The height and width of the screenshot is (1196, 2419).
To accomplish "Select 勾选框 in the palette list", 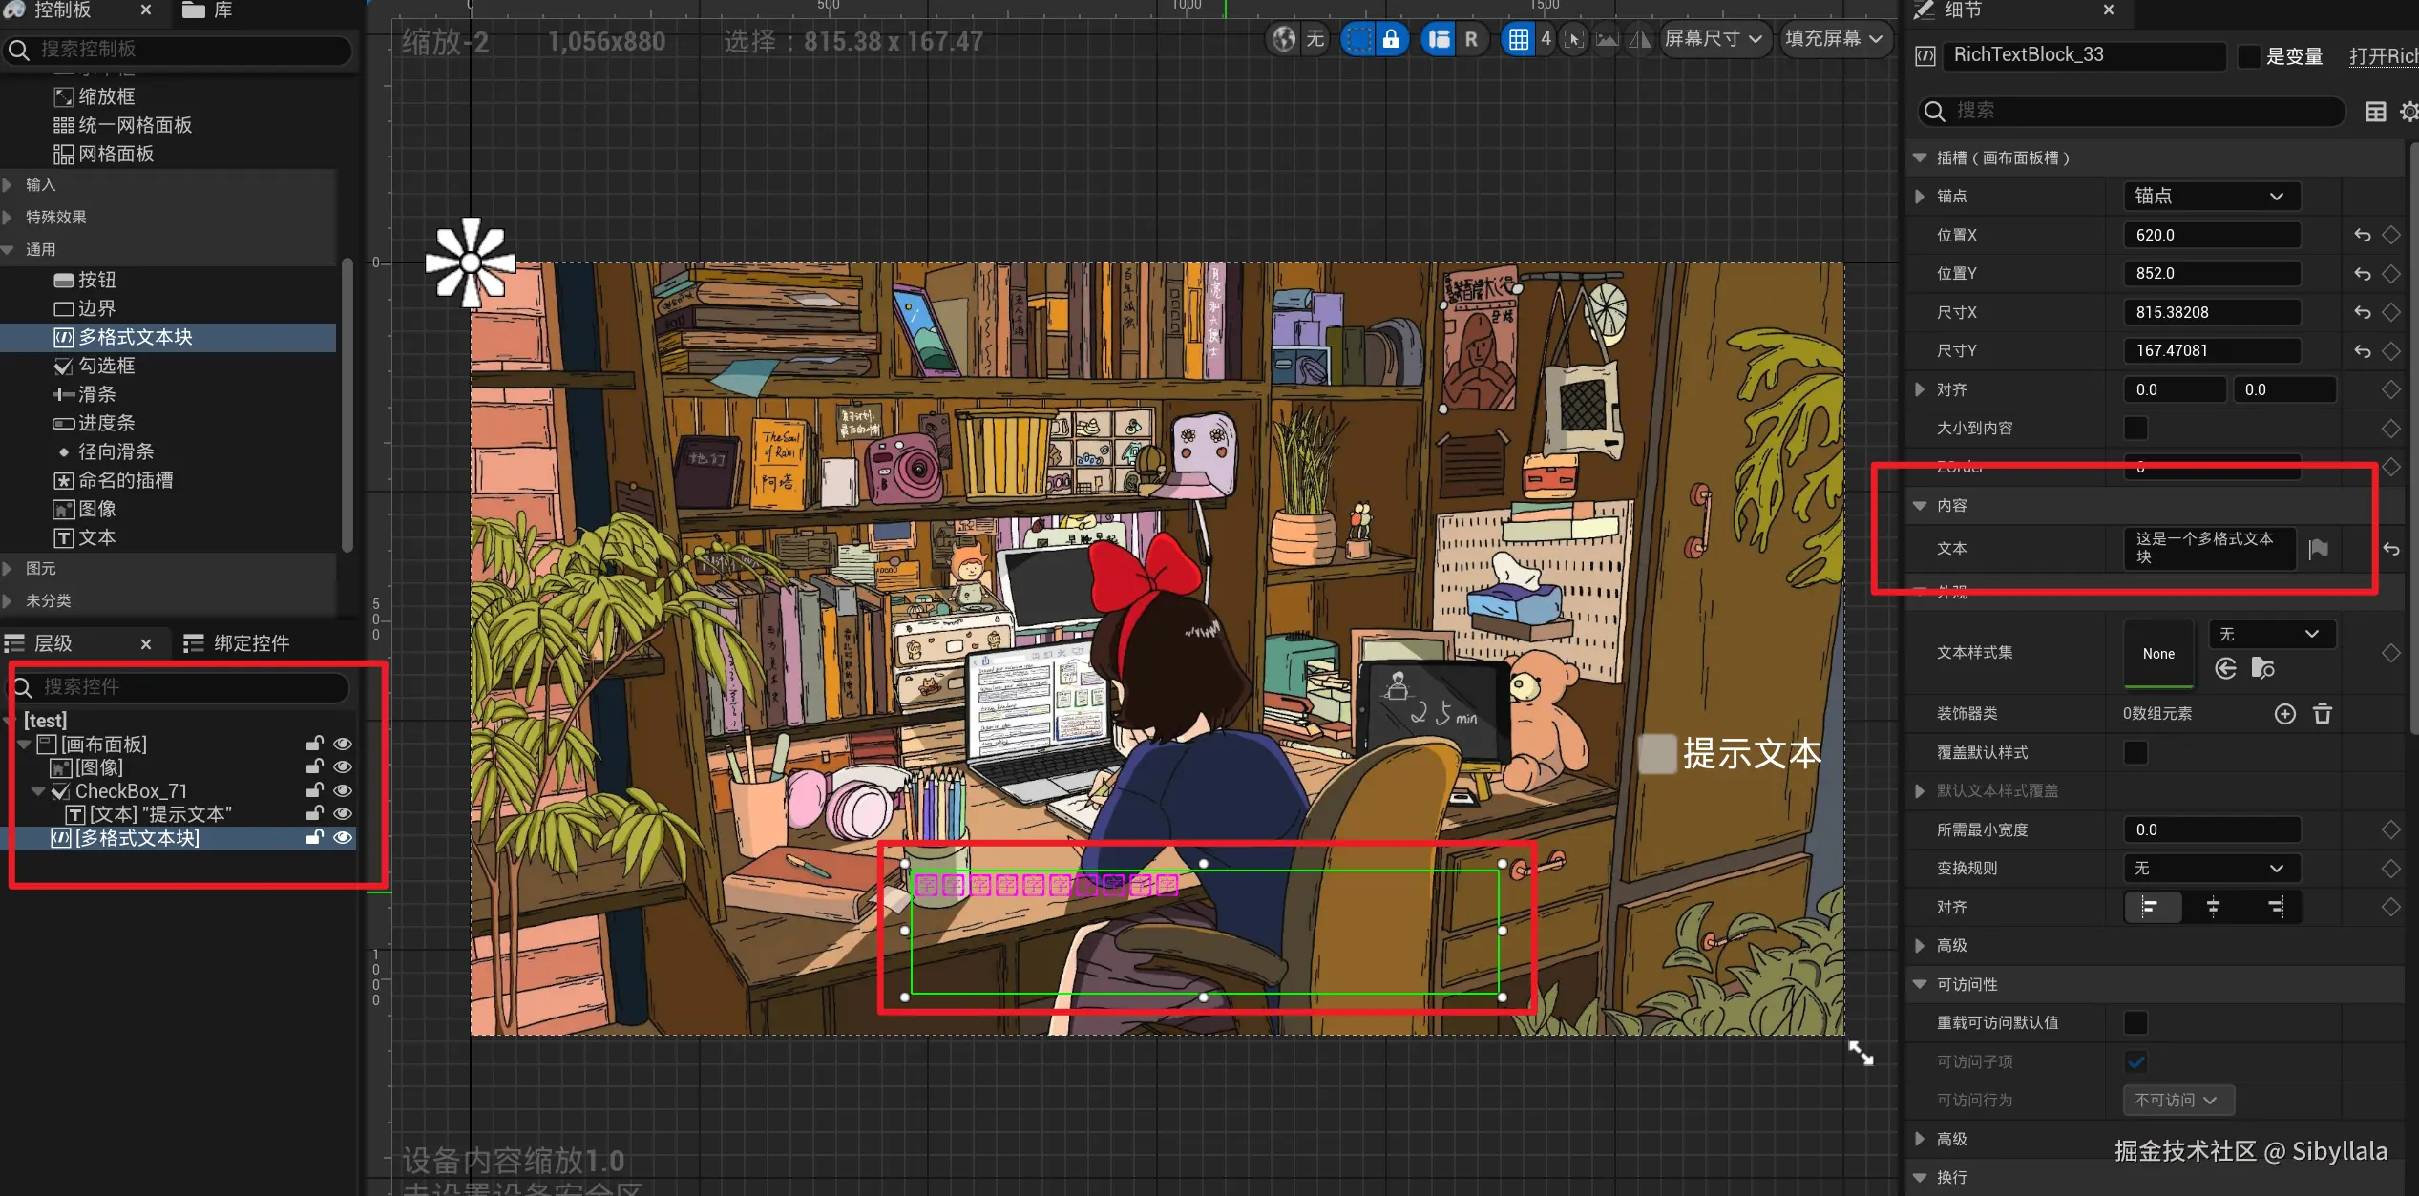I will tap(106, 366).
